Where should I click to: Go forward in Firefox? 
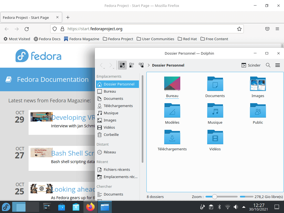coord(17,29)
